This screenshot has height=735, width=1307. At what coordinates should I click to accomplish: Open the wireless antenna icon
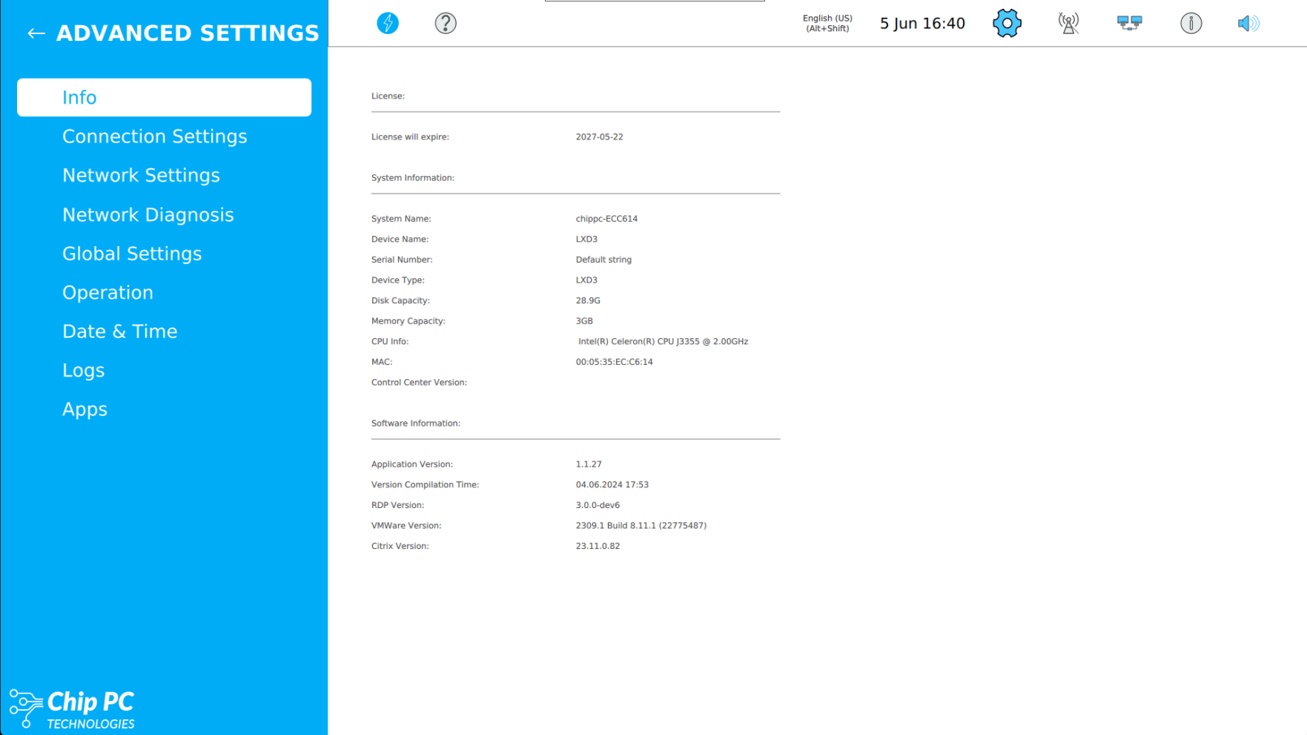pyautogui.click(x=1068, y=23)
